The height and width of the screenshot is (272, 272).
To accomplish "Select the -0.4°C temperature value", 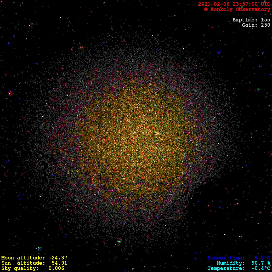I will click(261, 268).
